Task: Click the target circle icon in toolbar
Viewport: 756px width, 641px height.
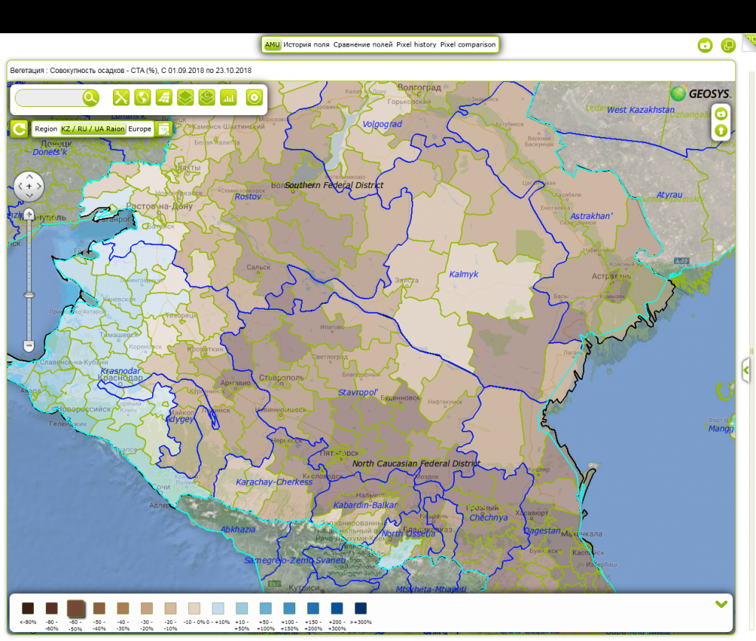Action: 254,98
